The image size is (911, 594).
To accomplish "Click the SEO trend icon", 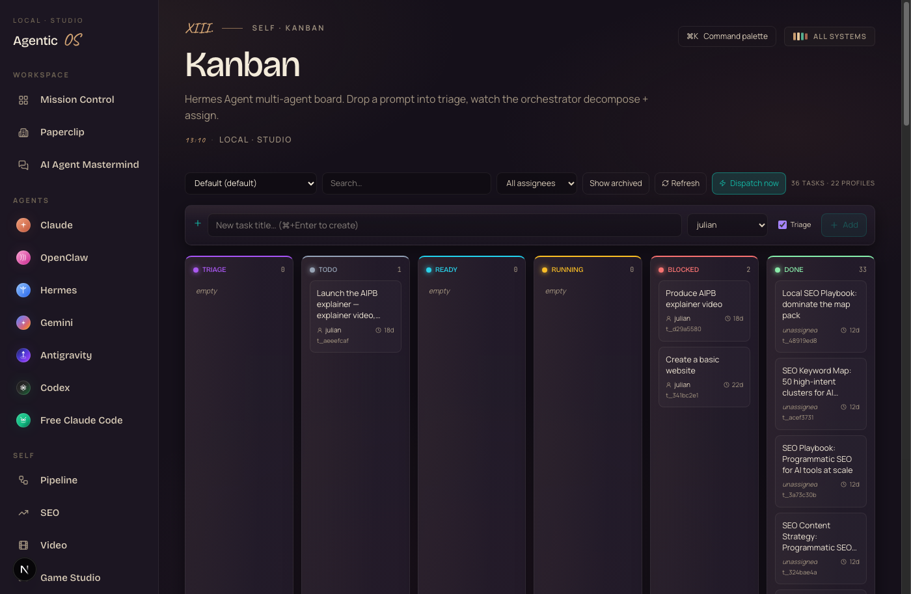I will pos(23,513).
